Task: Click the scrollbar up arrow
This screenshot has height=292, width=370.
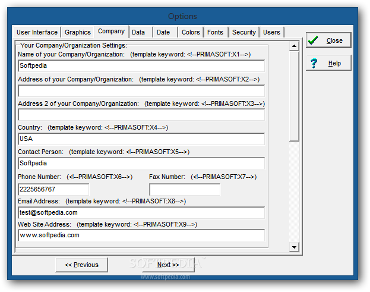Action: pos(294,46)
